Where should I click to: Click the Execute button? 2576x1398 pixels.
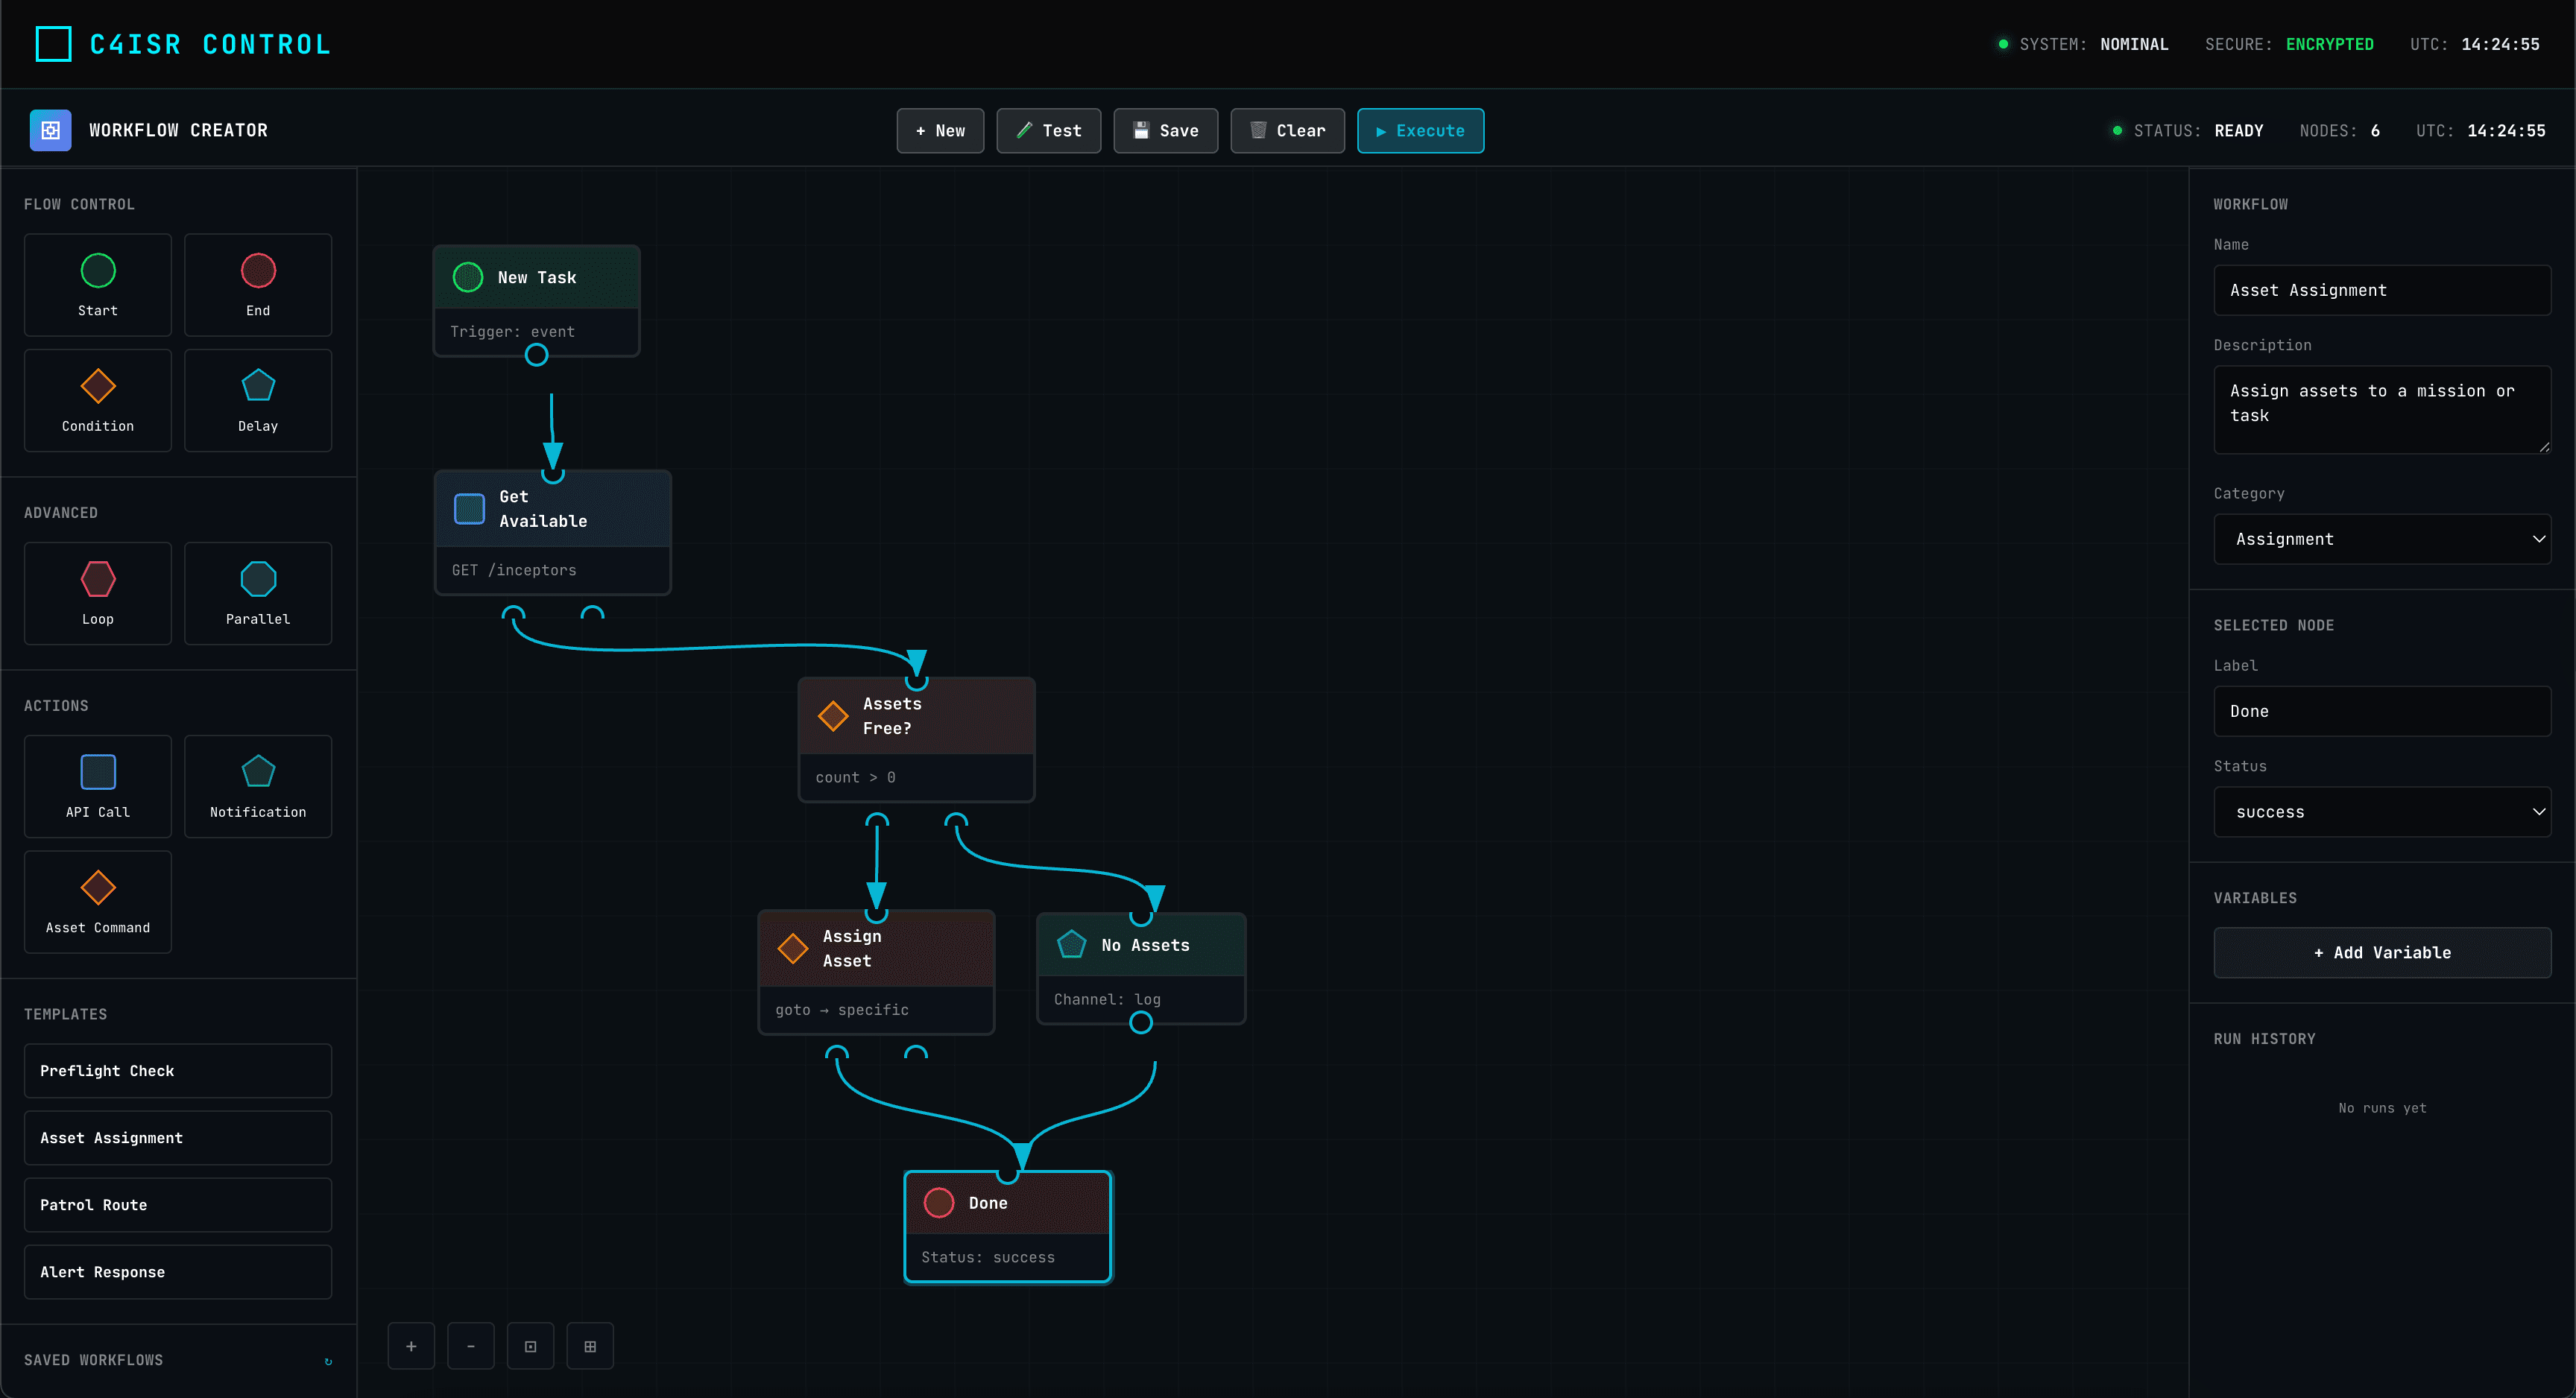click(x=1420, y=130)
